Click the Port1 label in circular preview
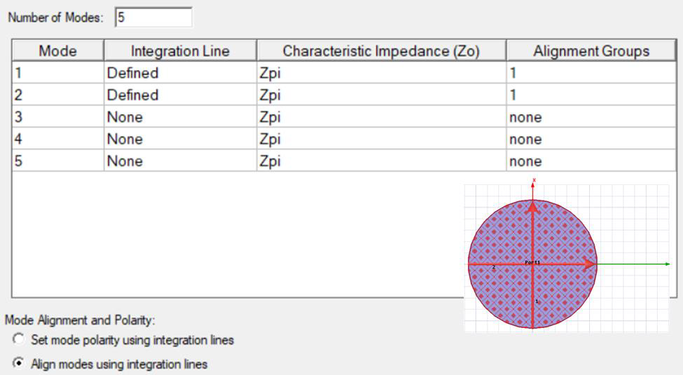683x375 pixels. pyautogui.click(x=532, y=261)
